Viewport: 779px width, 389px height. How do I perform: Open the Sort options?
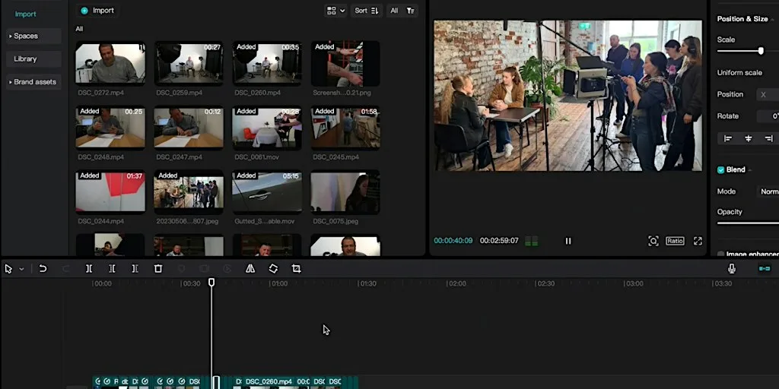[x=367, y=11]
